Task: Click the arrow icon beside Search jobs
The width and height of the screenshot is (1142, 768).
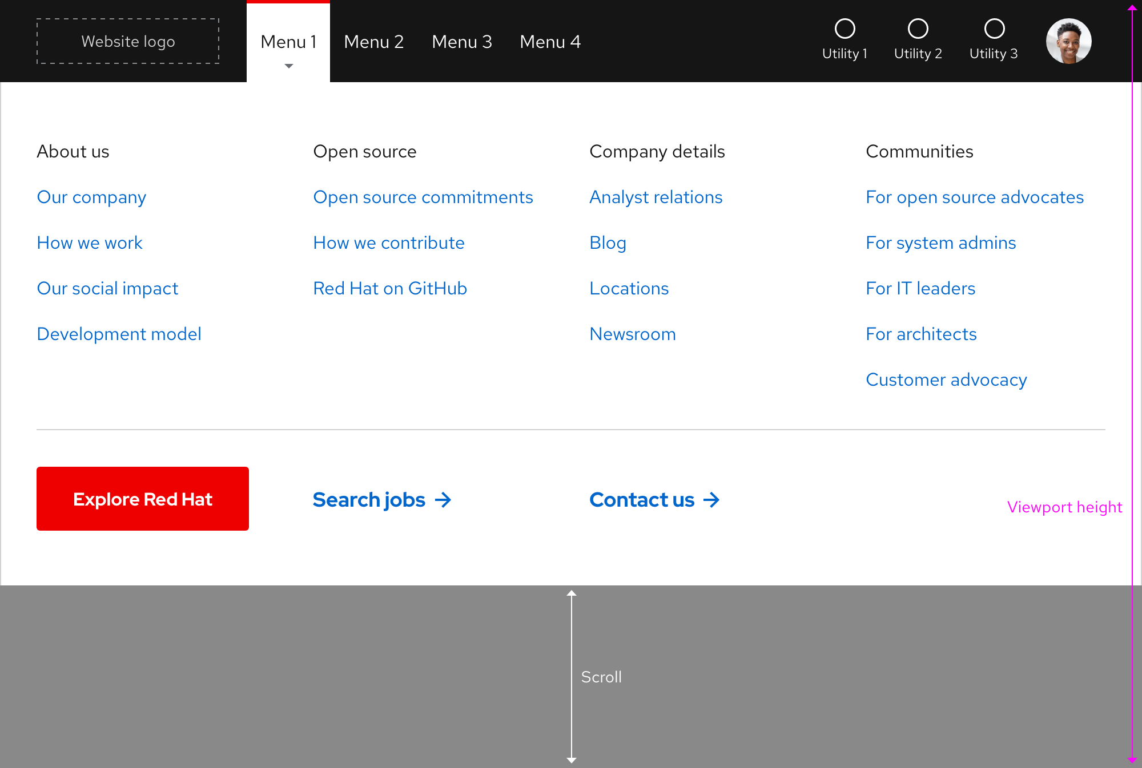Action: [x=444, y=500]
